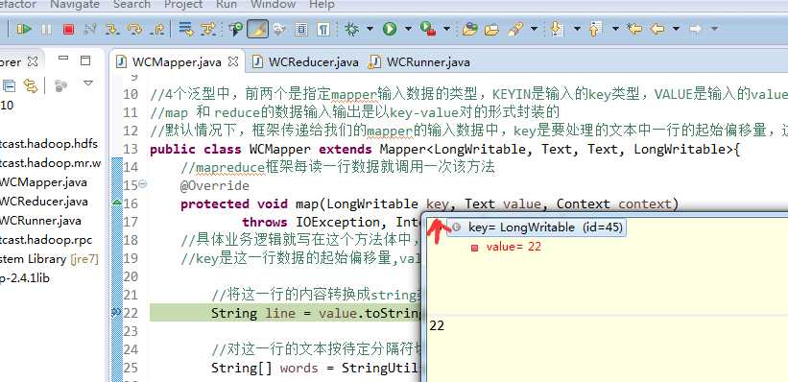Click the green Run button

click(389, 29)
